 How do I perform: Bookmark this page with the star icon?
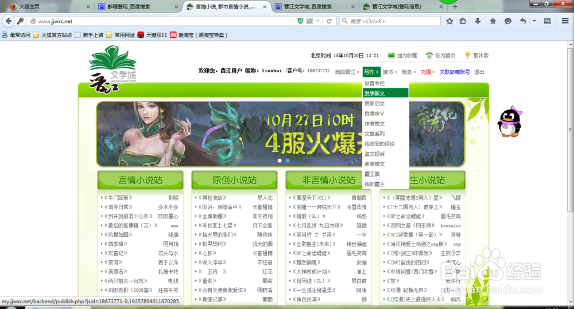click(x=449, y=21)
